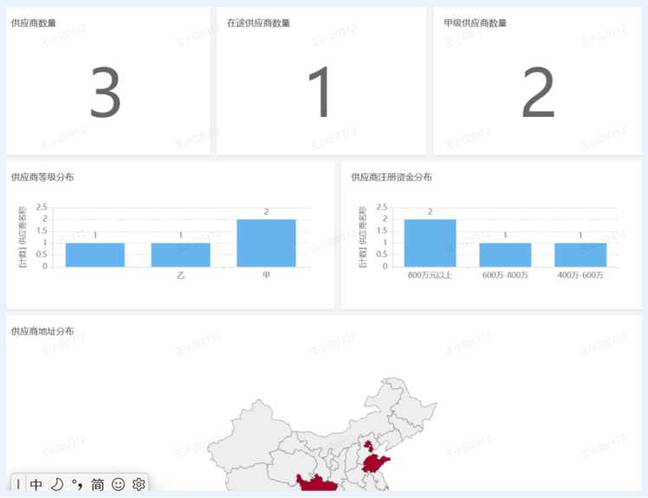The width and height of the screenshot is (648, 498).
Task: Click the unlabeled first bar in grade chart
Action: [94, 255]
